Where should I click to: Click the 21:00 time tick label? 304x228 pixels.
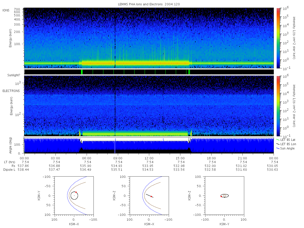[x=242, y=158]
